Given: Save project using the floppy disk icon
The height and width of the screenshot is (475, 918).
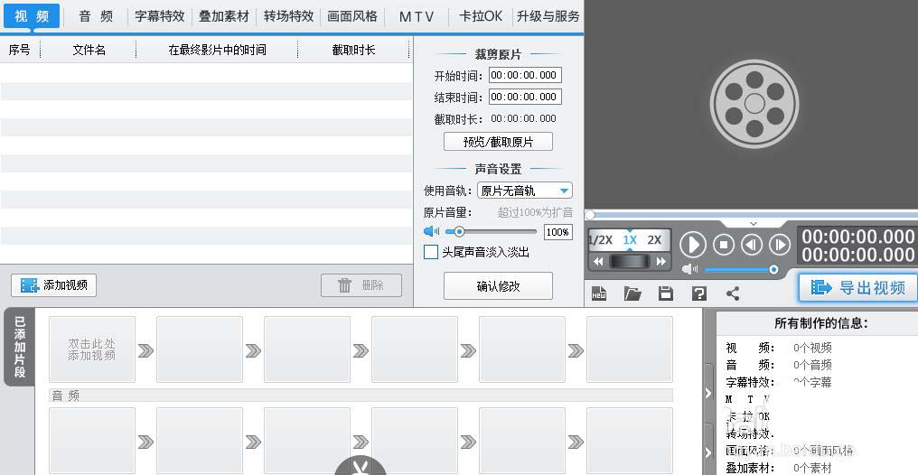Looking at the screenshot, I should 666,293.
